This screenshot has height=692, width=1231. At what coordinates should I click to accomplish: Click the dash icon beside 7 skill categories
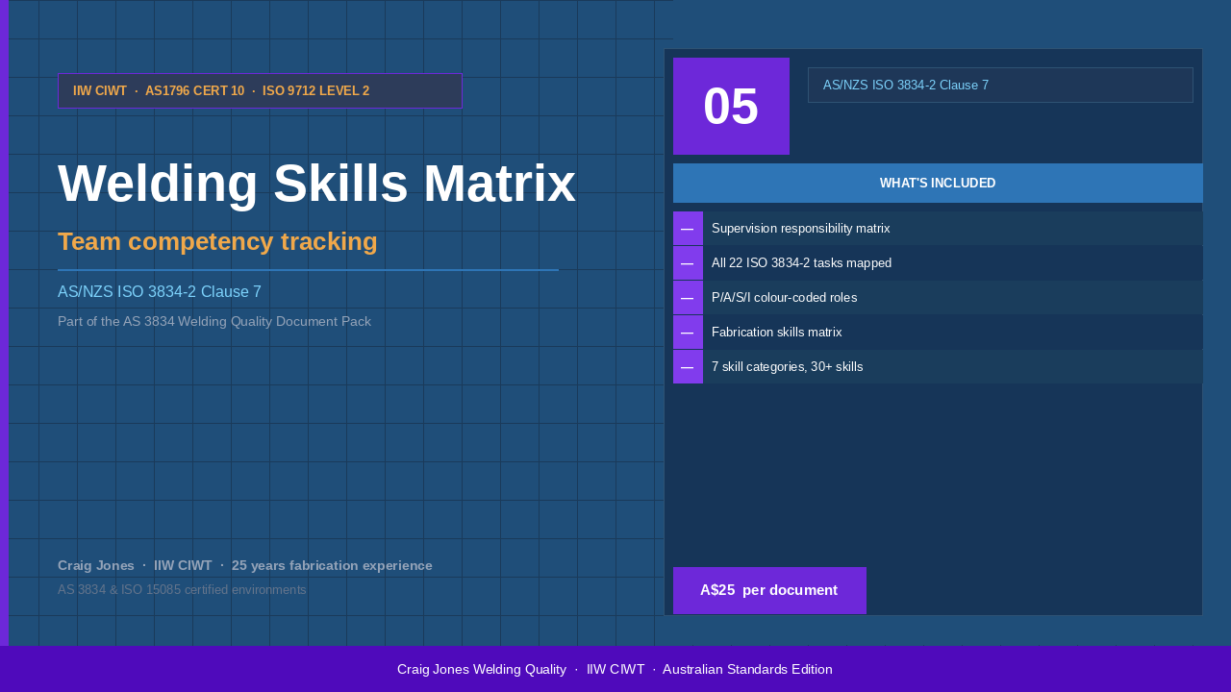[688, 367]
